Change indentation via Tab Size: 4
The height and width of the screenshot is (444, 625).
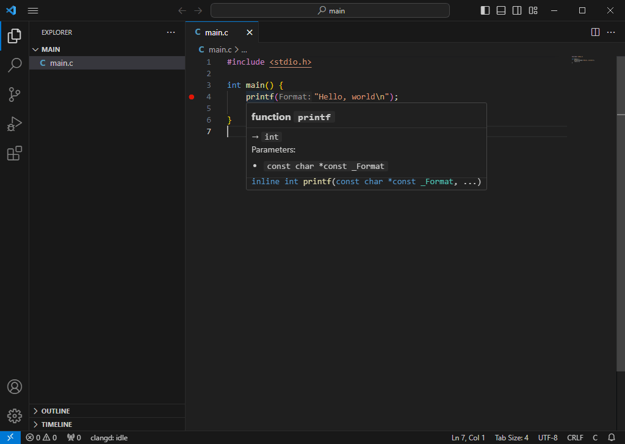coord(511,438)
